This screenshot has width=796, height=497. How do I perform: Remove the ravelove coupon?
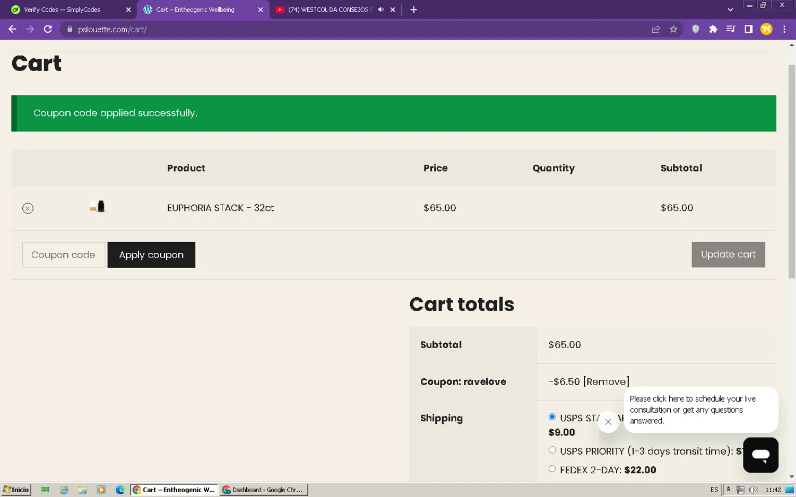[x=606, y=381]
